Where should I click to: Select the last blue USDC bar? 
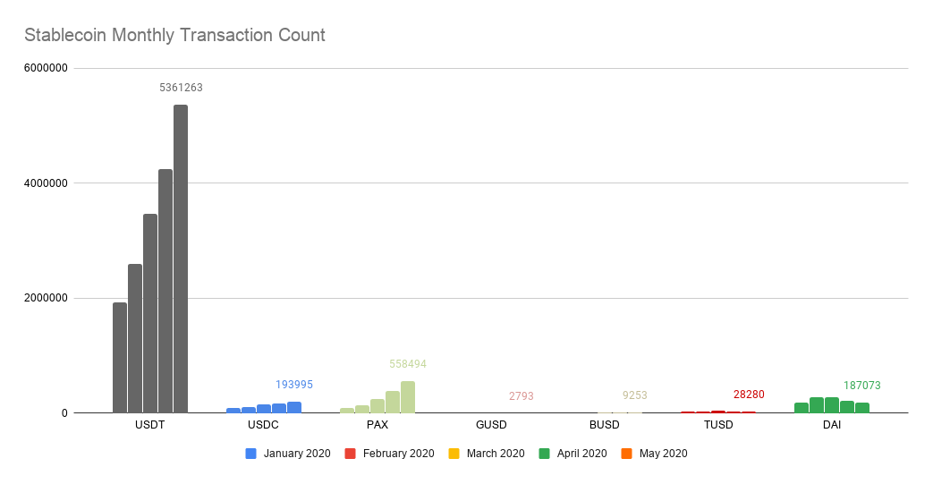pos(294,407)
